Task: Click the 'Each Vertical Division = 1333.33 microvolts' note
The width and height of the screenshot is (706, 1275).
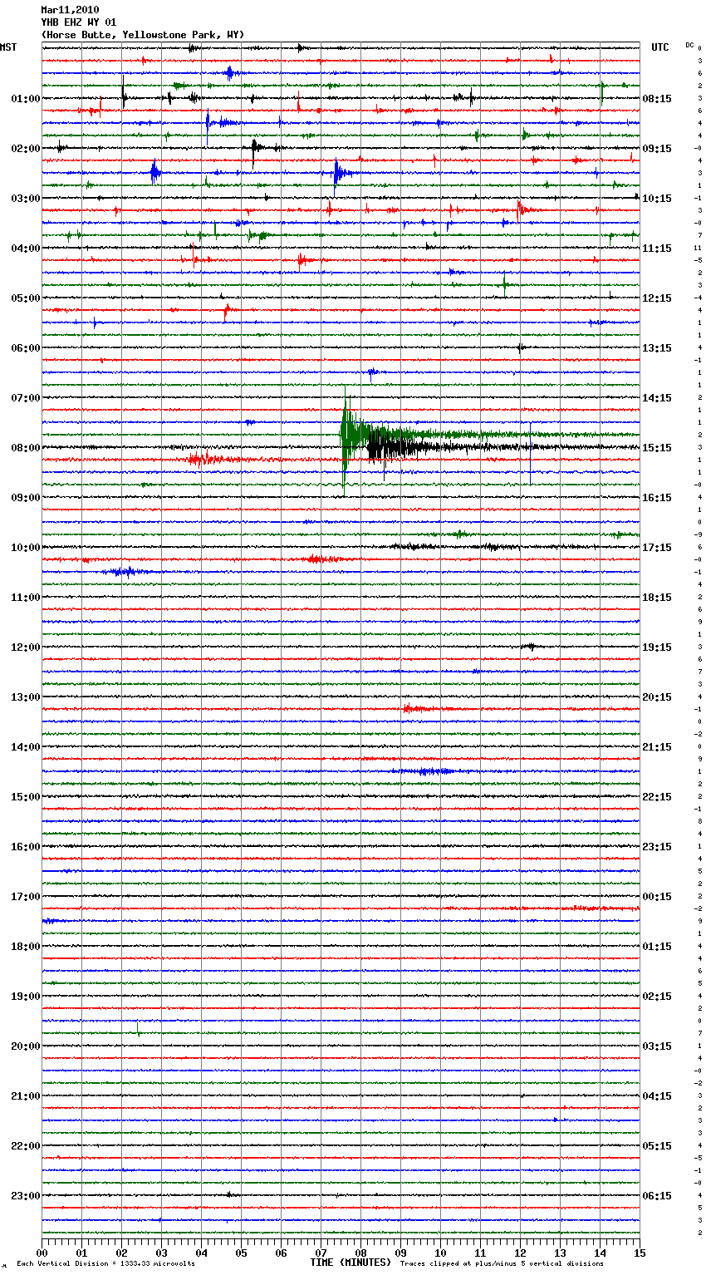Action: click(105, 1264)
